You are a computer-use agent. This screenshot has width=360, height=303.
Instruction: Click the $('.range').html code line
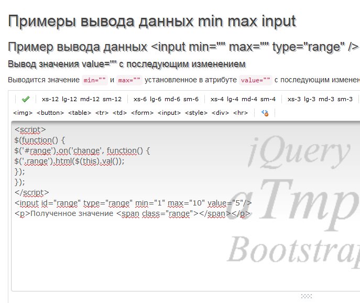tap(69, 161)
